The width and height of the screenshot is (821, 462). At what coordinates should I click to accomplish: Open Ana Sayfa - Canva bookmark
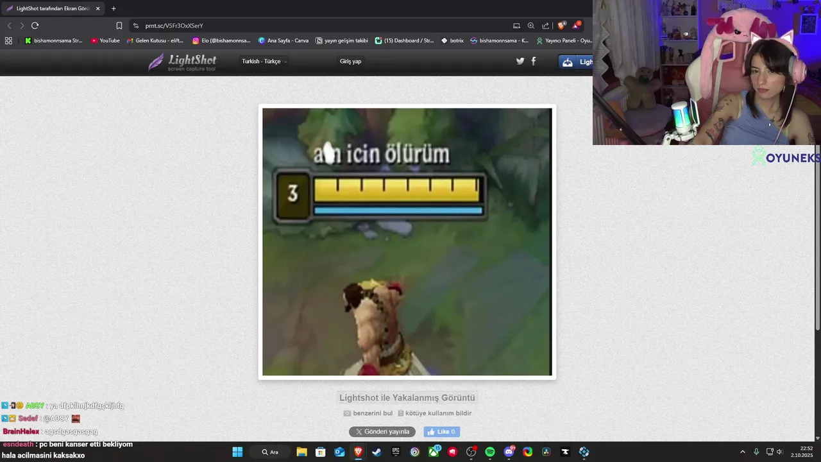pos(284,40)
